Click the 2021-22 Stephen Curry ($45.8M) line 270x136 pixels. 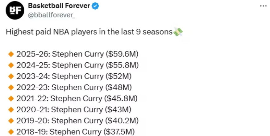pyautogui.click(x=77, y=99)
